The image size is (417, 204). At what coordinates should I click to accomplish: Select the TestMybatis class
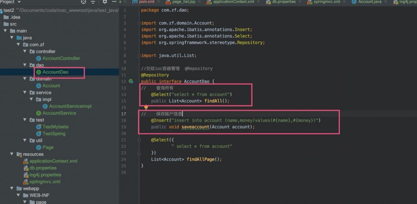click(x=55, y=127)
